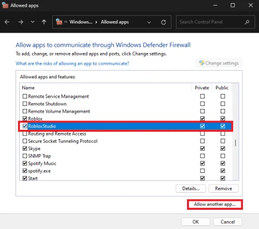Go back with the left arrow icon

tap(7, 22)
